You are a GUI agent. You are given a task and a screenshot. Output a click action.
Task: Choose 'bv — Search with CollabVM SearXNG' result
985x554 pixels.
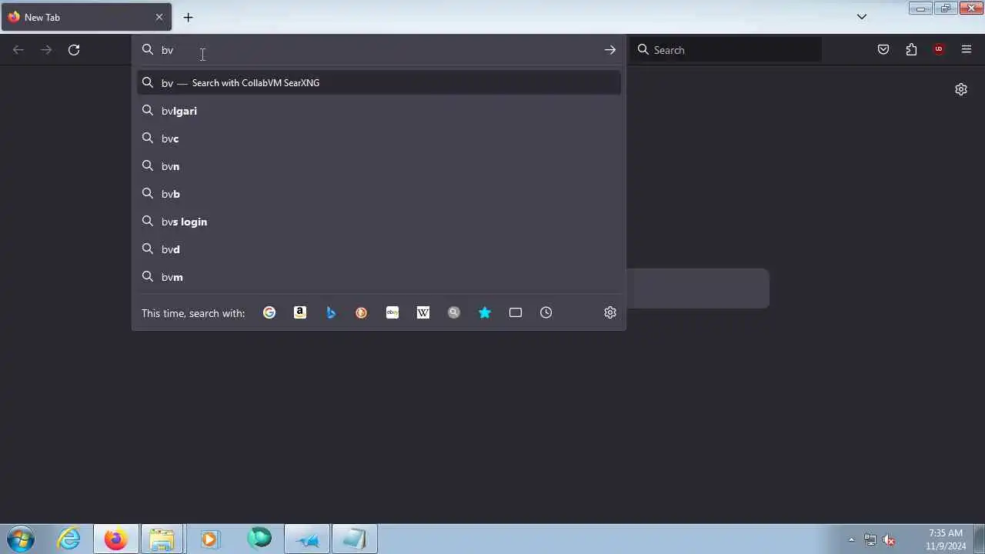[x=379, y=83]
